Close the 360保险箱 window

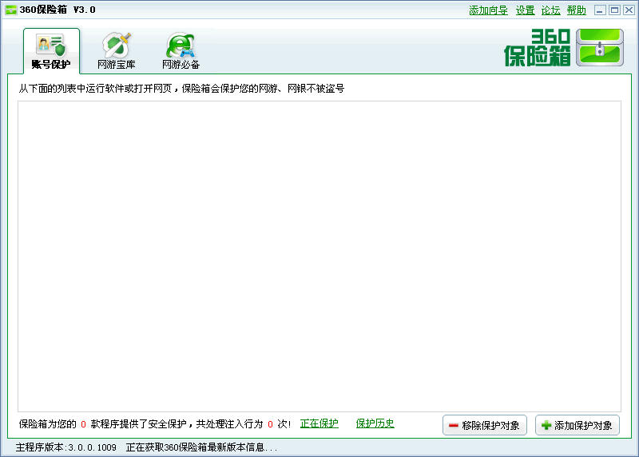pyautogui.click(x=628, y=10)
